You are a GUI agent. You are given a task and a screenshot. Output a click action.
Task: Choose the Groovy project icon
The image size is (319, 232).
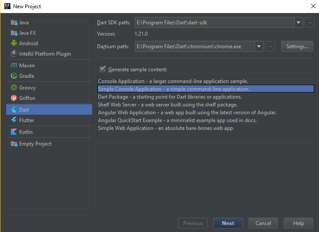coord(14,87)
